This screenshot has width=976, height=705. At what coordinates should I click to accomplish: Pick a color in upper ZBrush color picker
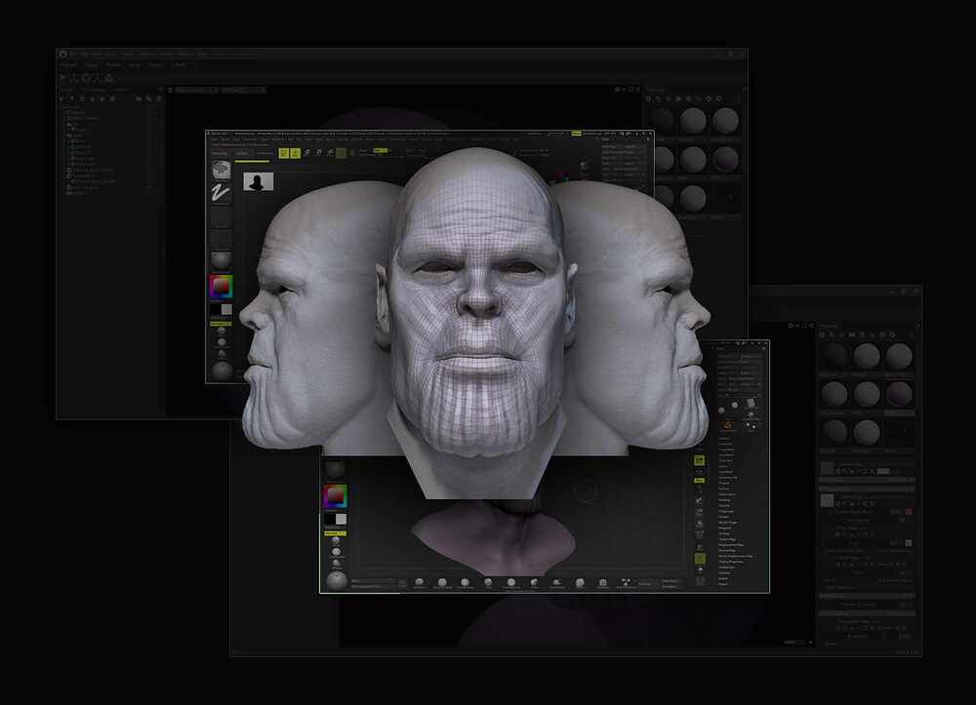[221, 287]
